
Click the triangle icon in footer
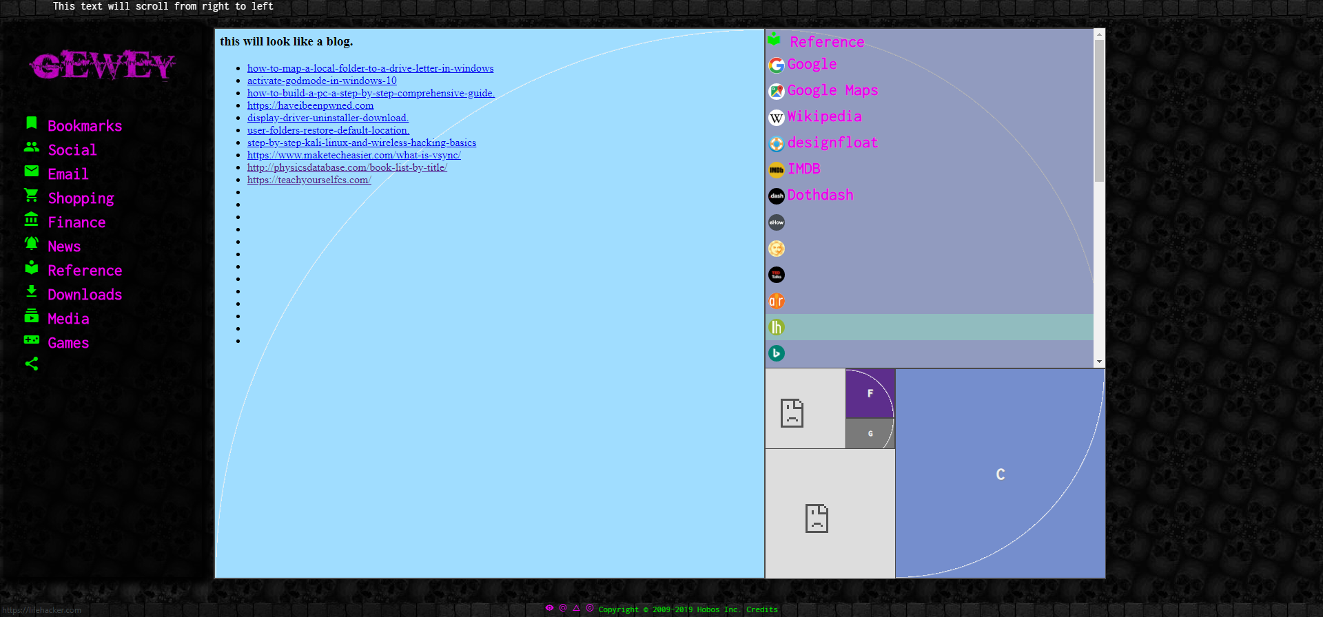[577, 608]
